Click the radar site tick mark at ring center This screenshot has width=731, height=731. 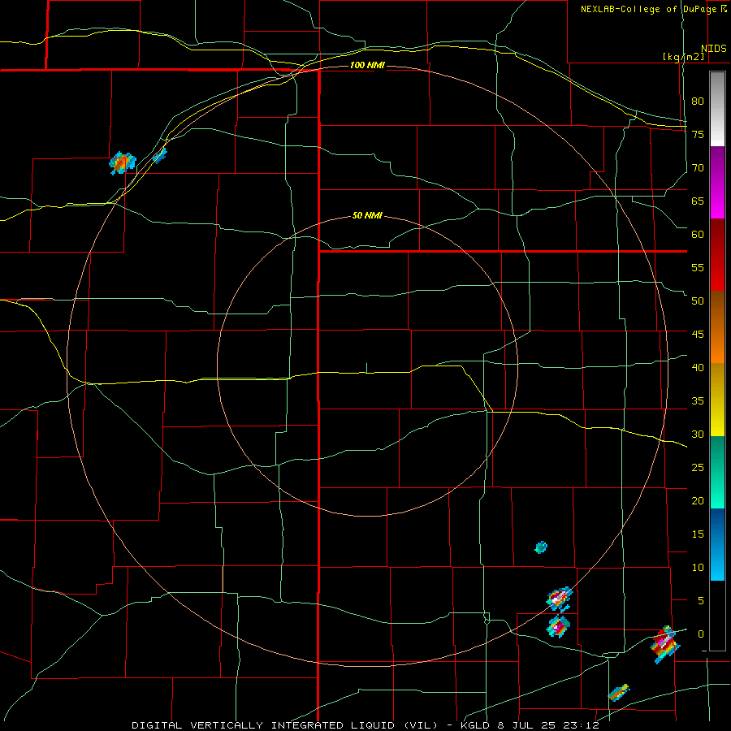367,368
